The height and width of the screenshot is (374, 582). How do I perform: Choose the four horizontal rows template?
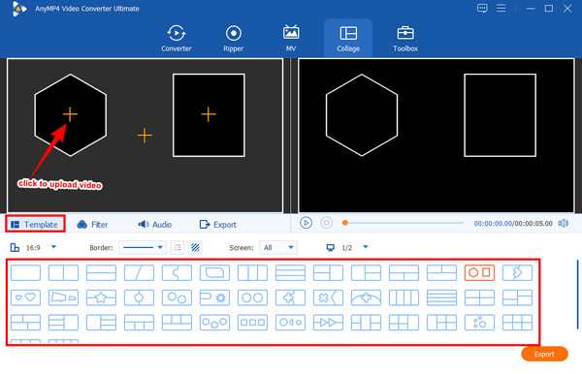441,297
